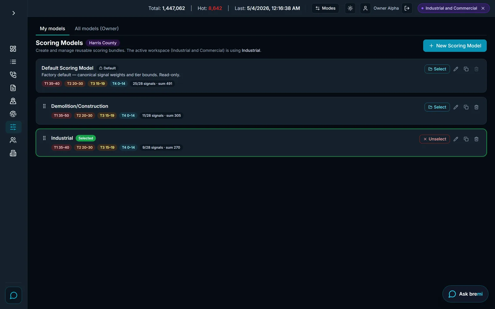Select the Default Scoring Model
This screenshot has width=495, height=309.
[x=437, y=69]
